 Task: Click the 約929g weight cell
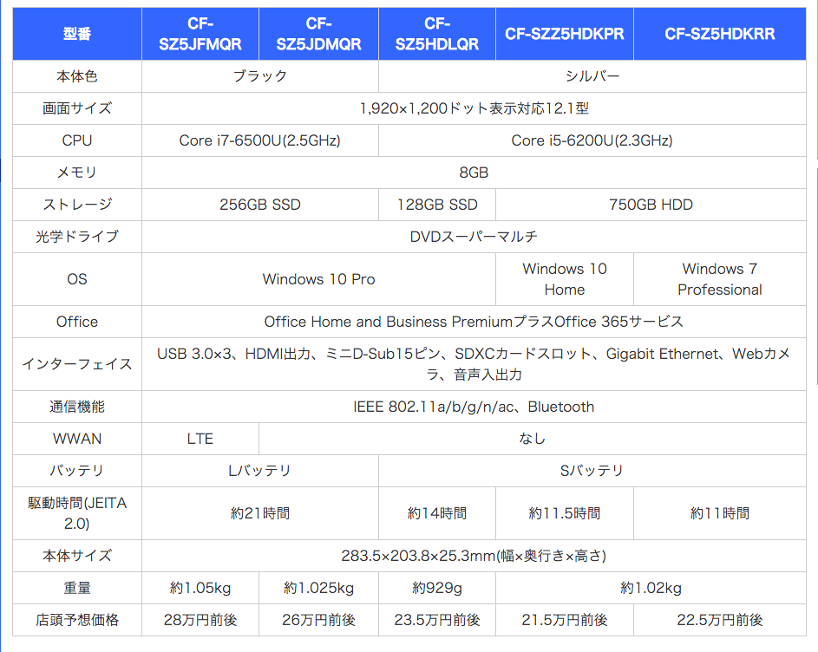pyautogui.click(x=437, y=589)
